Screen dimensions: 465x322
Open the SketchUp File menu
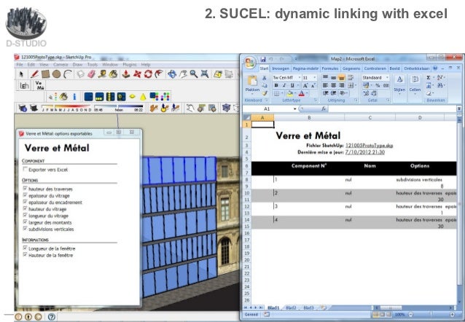pos(20,64)
